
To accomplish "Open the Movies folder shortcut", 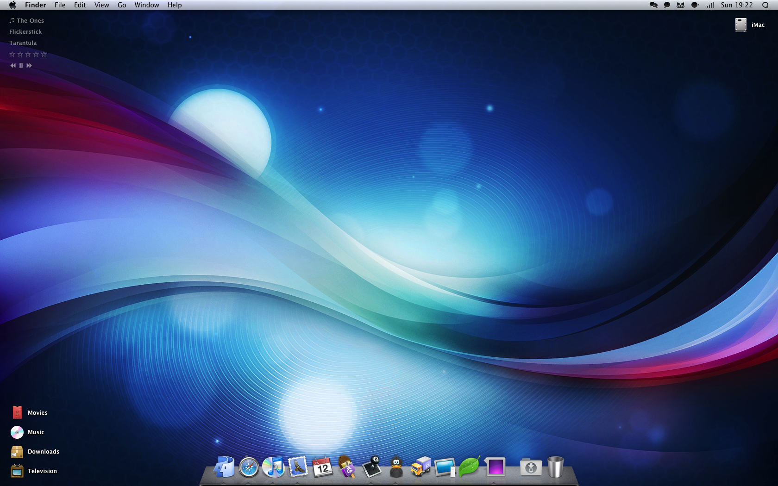I will click(x=17, y=412).
